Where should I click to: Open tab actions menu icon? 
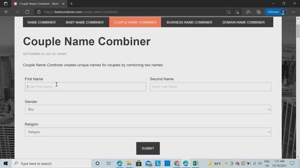tap(6, 4)
